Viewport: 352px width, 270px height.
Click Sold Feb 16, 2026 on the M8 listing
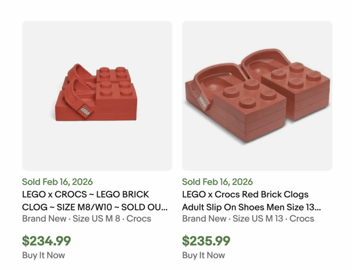(x=57, y=182)
